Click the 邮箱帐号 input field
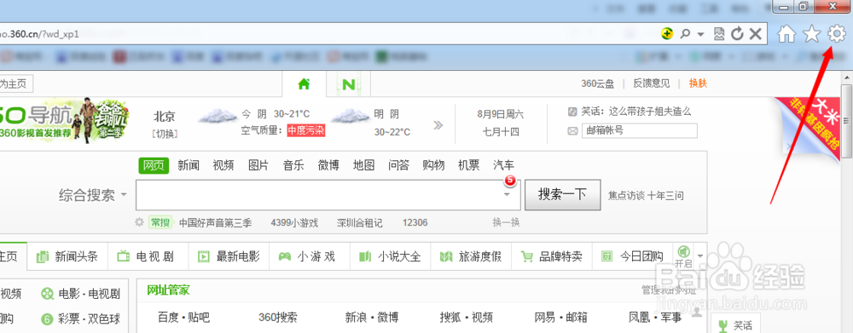Image resolution: width=853 pixels, height=333 pixels. coord(639,131)
